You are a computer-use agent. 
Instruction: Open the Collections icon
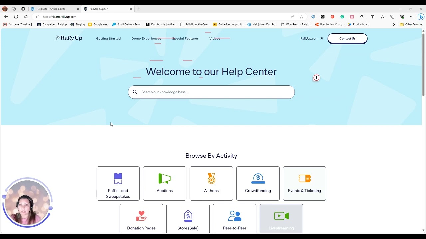pos(392,17)
